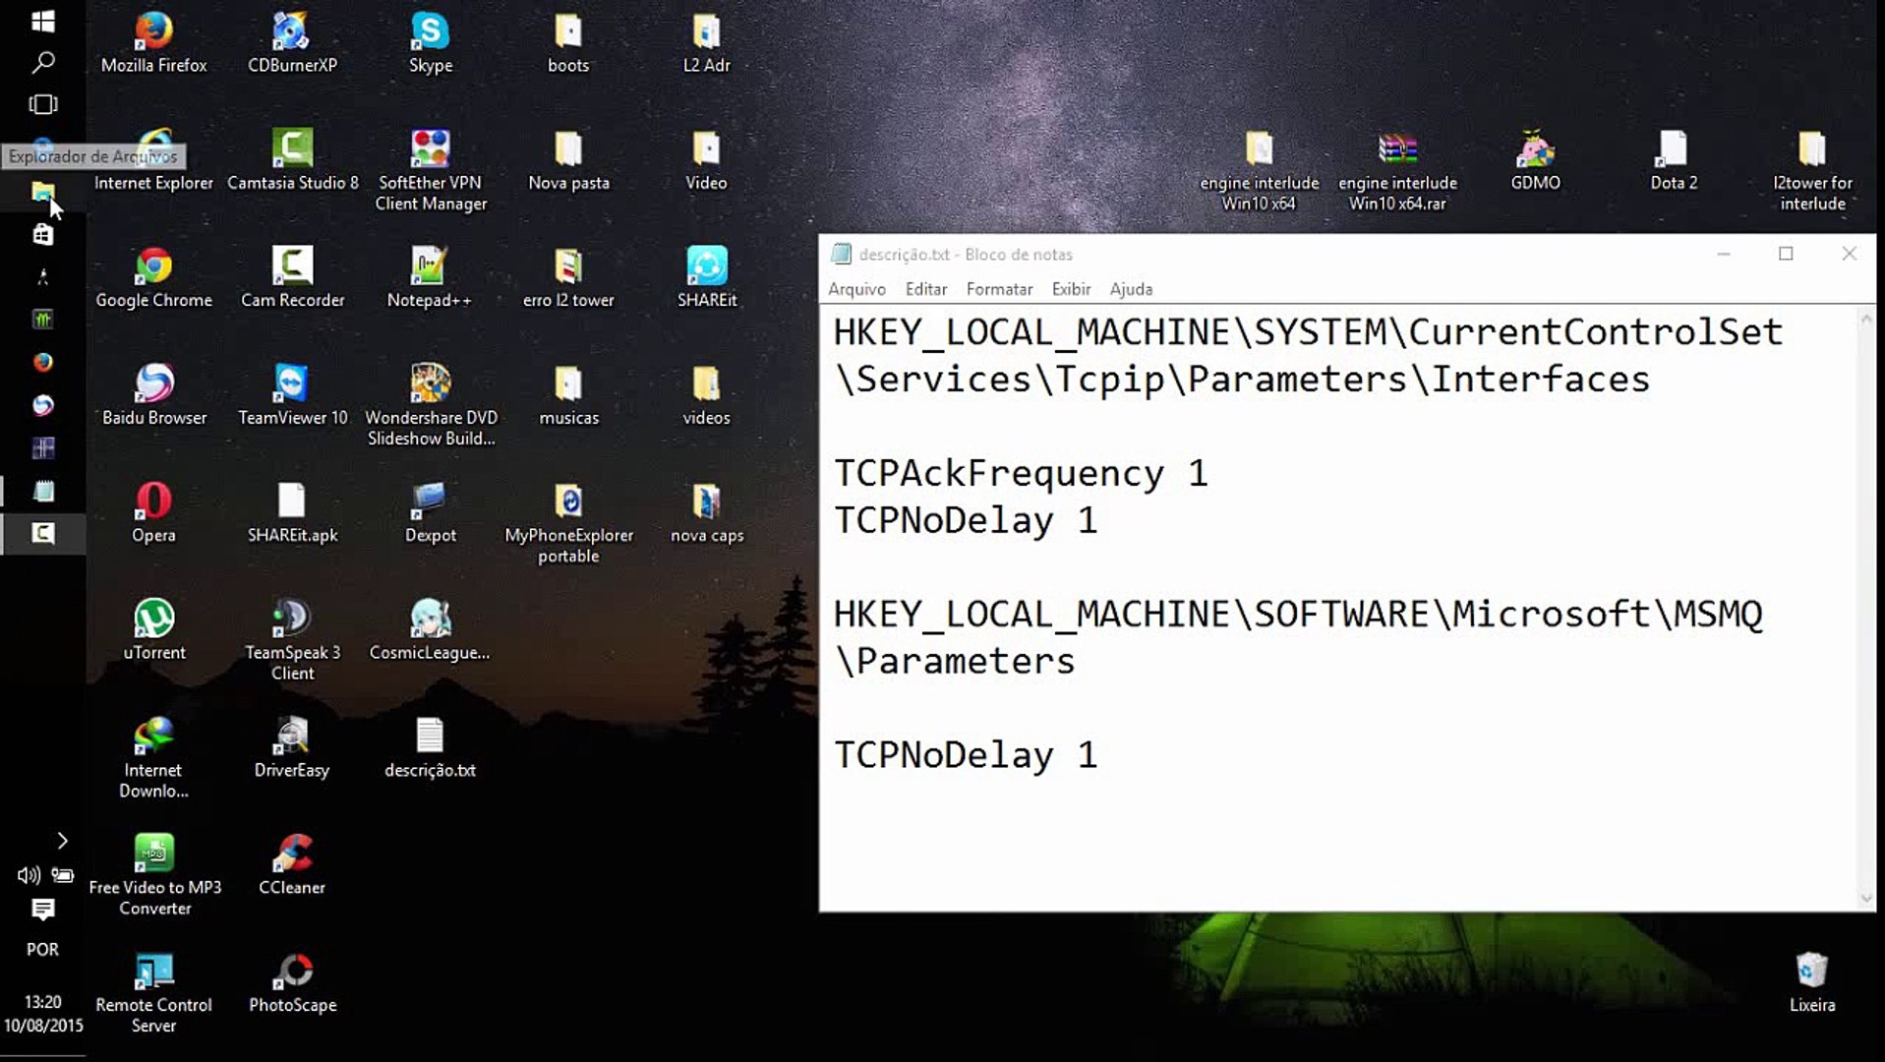Open File Explorer from the taskbar

point(42,192)
